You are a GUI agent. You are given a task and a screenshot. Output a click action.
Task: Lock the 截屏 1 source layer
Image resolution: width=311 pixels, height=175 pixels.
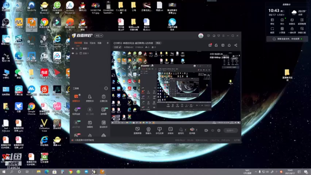tap(77, 48)
